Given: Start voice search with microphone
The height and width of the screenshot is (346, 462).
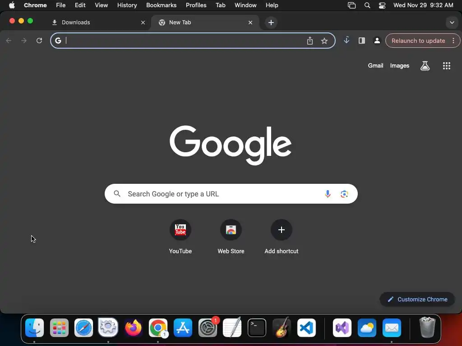Looking at the screenshot, I should coord(328,194).
